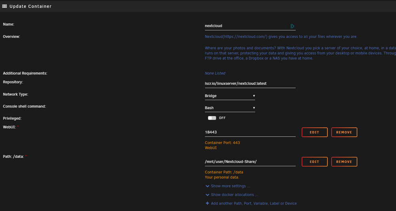Click the /mnt/user/Nextcloud-Share/ path field
The width and height of the screenshot is (396, 211).
click(250, 162)
